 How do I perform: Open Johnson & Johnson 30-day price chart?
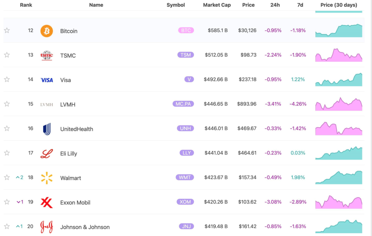pos(339,226)
